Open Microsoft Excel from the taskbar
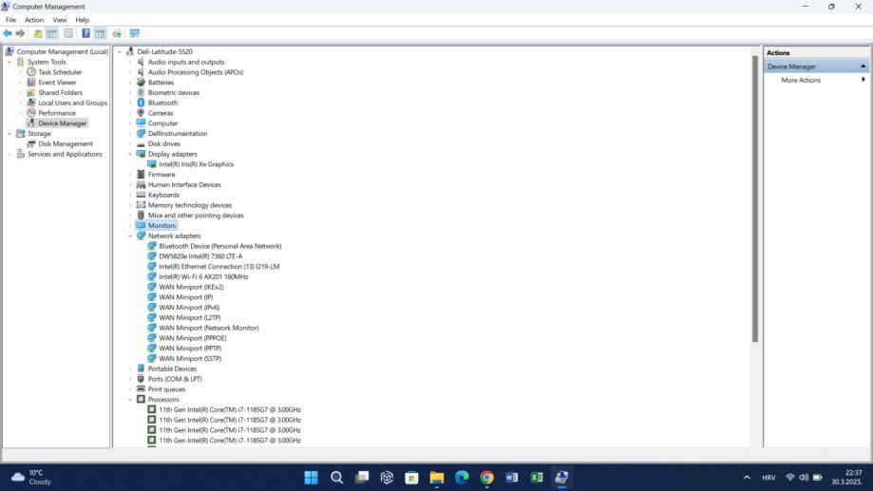873x491 pixels. click(537, 477)
